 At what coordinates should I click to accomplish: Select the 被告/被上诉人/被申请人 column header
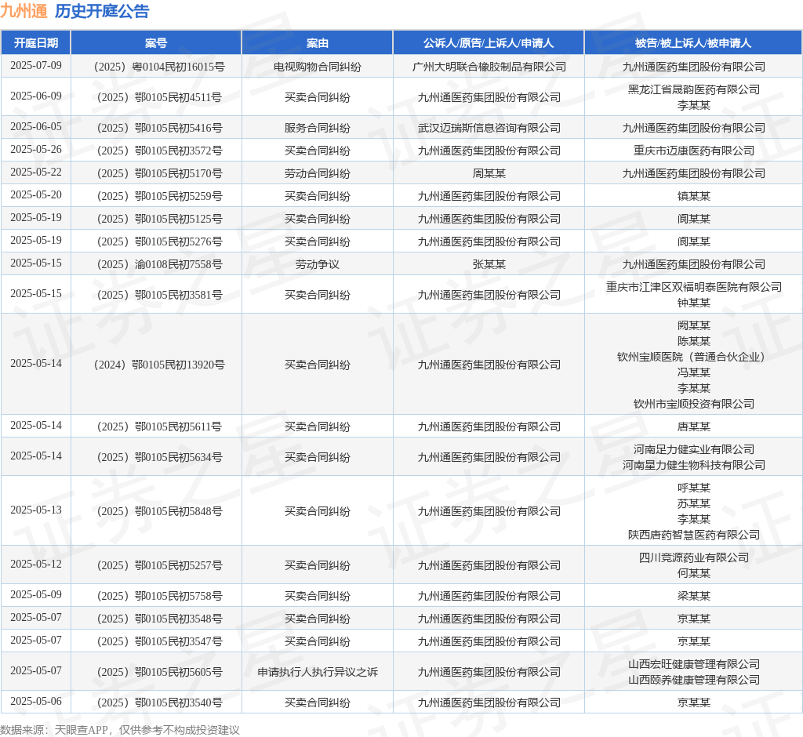tap(693, 43)
